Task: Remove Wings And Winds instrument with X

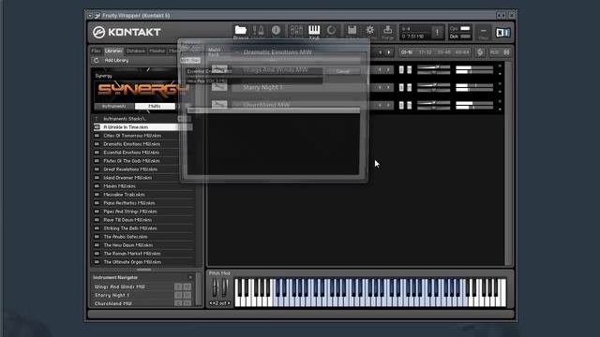Action: coord(500,66)
